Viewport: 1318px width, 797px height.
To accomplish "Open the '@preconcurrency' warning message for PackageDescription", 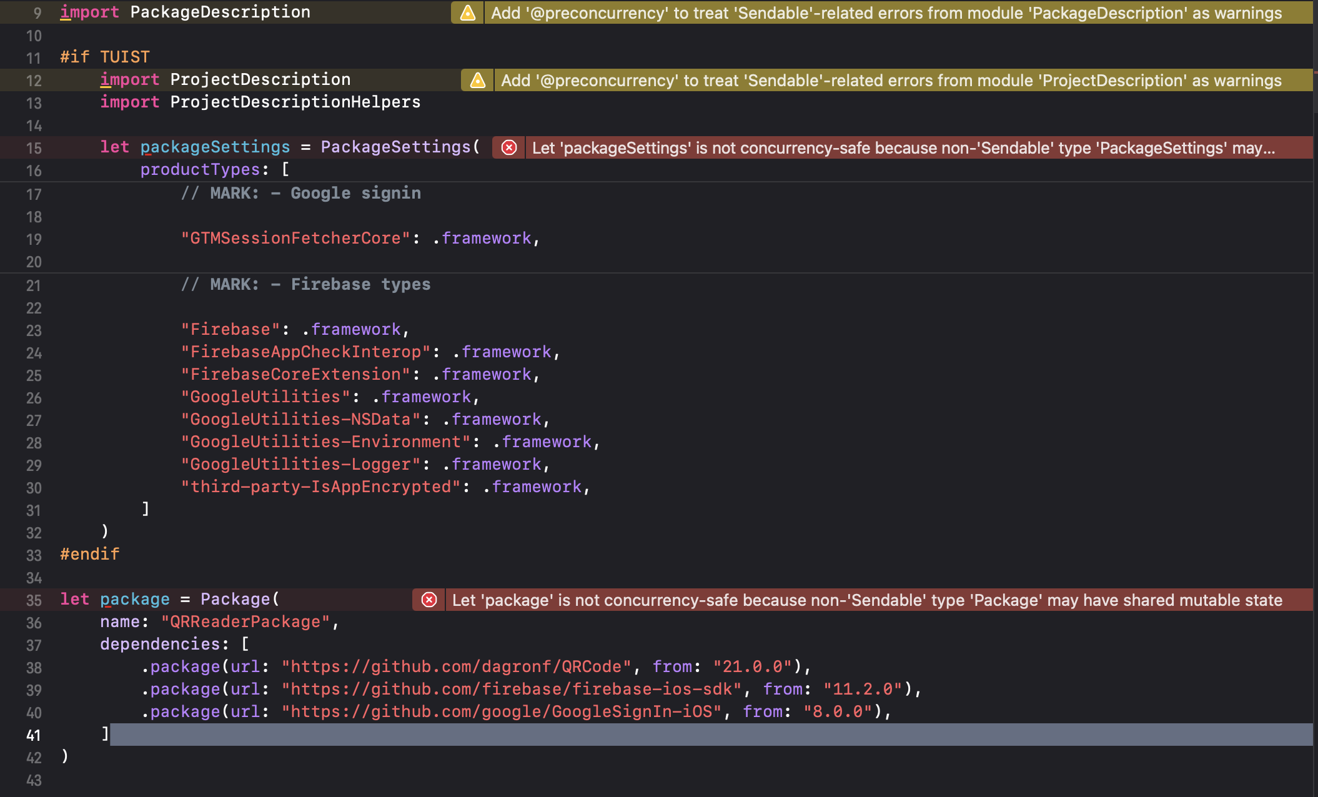I will 886,12.
